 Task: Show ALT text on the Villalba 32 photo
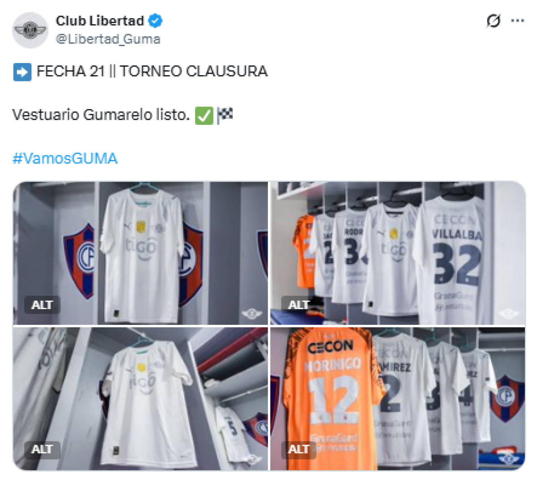click(299, 305)
